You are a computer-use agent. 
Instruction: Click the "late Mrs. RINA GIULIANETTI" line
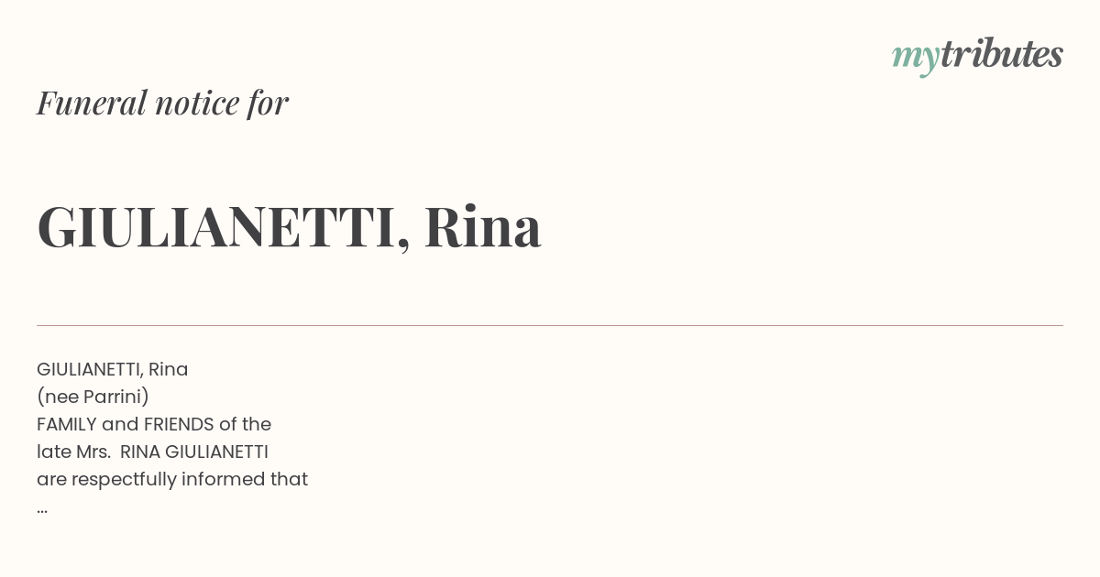click(x=152, y=452)
